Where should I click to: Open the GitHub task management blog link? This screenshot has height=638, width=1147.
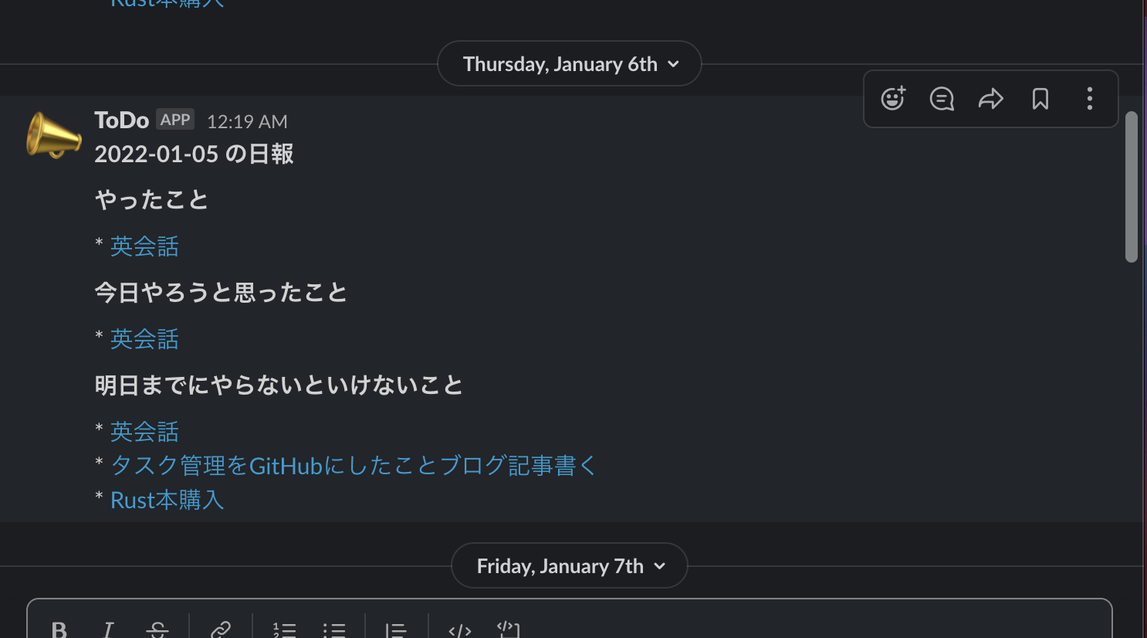(353, 465)
